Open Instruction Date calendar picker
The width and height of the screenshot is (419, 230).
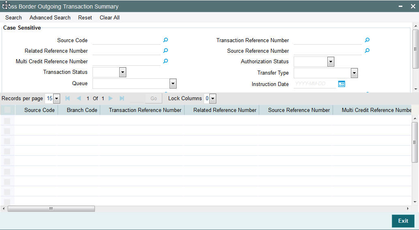(x=342, y=84)
